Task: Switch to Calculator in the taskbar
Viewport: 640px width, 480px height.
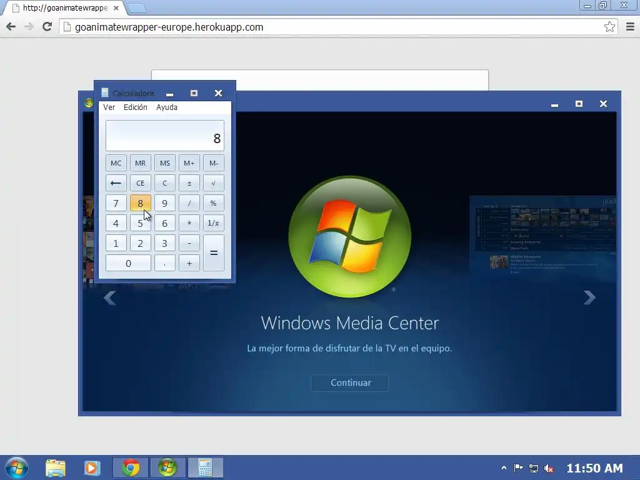Action: (205, 467)
